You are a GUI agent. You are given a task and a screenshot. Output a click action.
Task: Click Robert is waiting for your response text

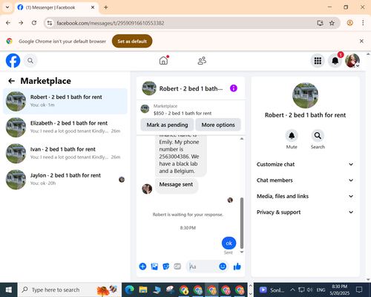(188, 215)
